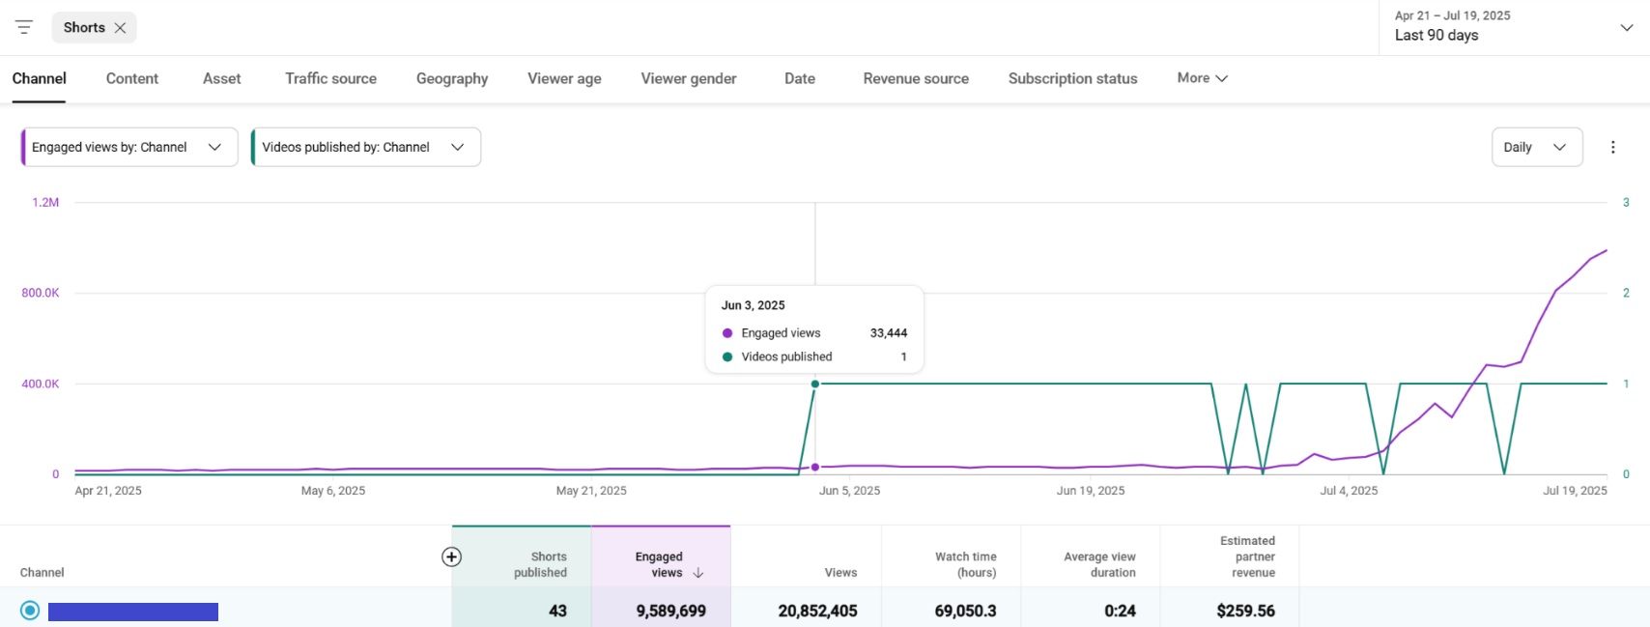Click the Watch time (hours) column header
This screenshot has height=627, width=1650.
(964, 564)
